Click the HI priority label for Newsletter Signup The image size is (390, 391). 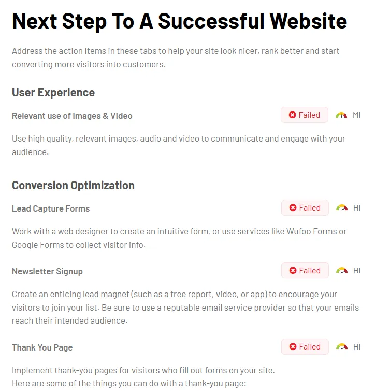tap(357, 271)
